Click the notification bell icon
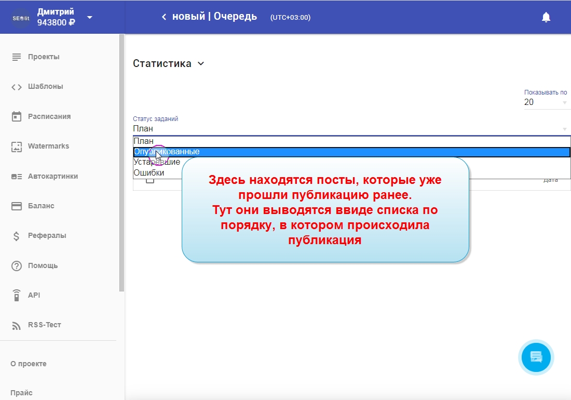 coord(546,17)
